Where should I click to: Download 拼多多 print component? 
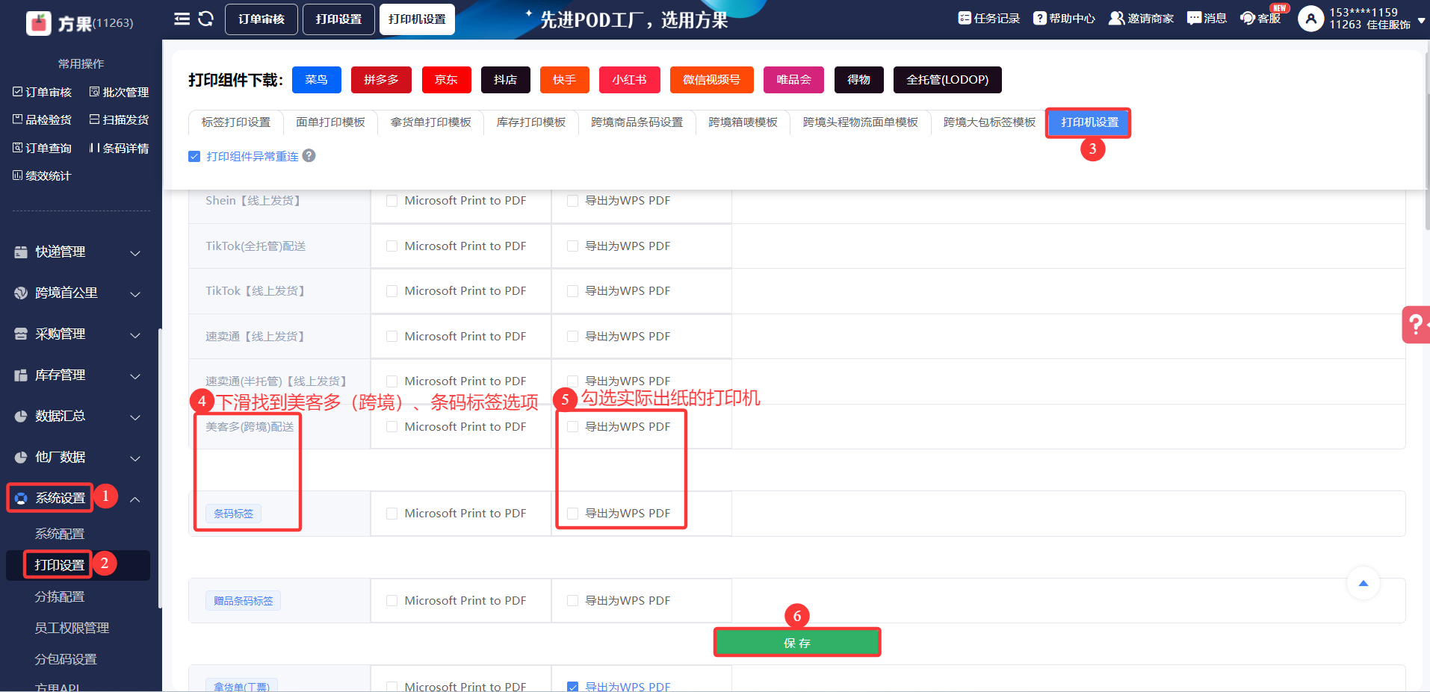[381, 80]
